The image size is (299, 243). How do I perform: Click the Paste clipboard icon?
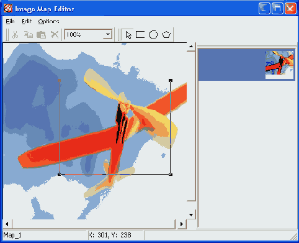click(x=42, y=35)
